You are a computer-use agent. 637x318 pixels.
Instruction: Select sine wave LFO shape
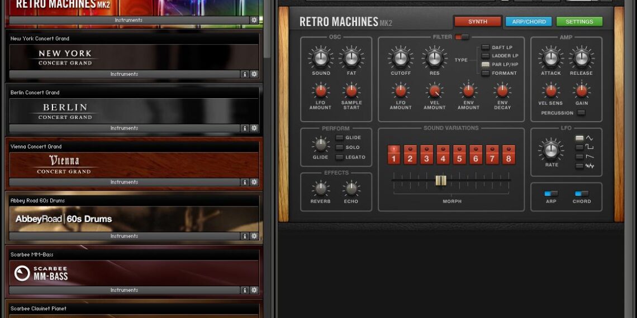(579, 138)
